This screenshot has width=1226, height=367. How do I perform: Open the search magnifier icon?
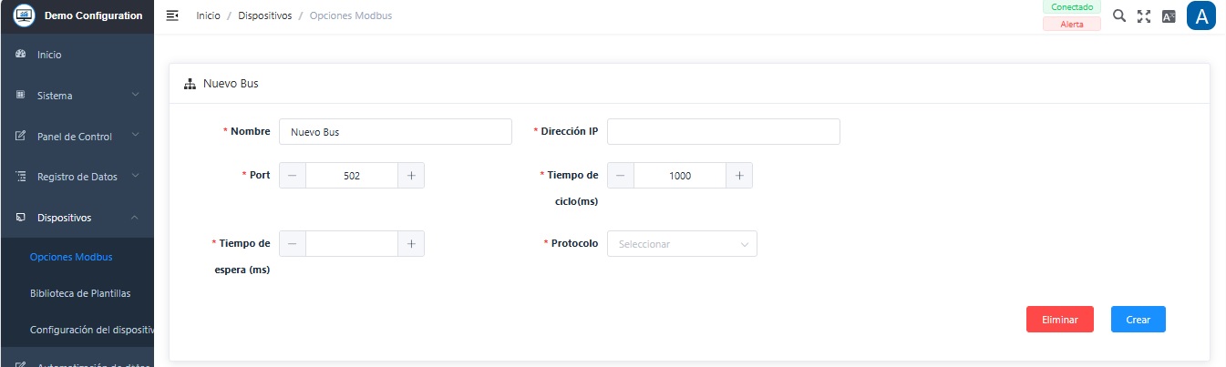pos(1119,16)
